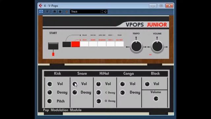Click the '4 - V-Pops' window title

click(x=51, y=6)
